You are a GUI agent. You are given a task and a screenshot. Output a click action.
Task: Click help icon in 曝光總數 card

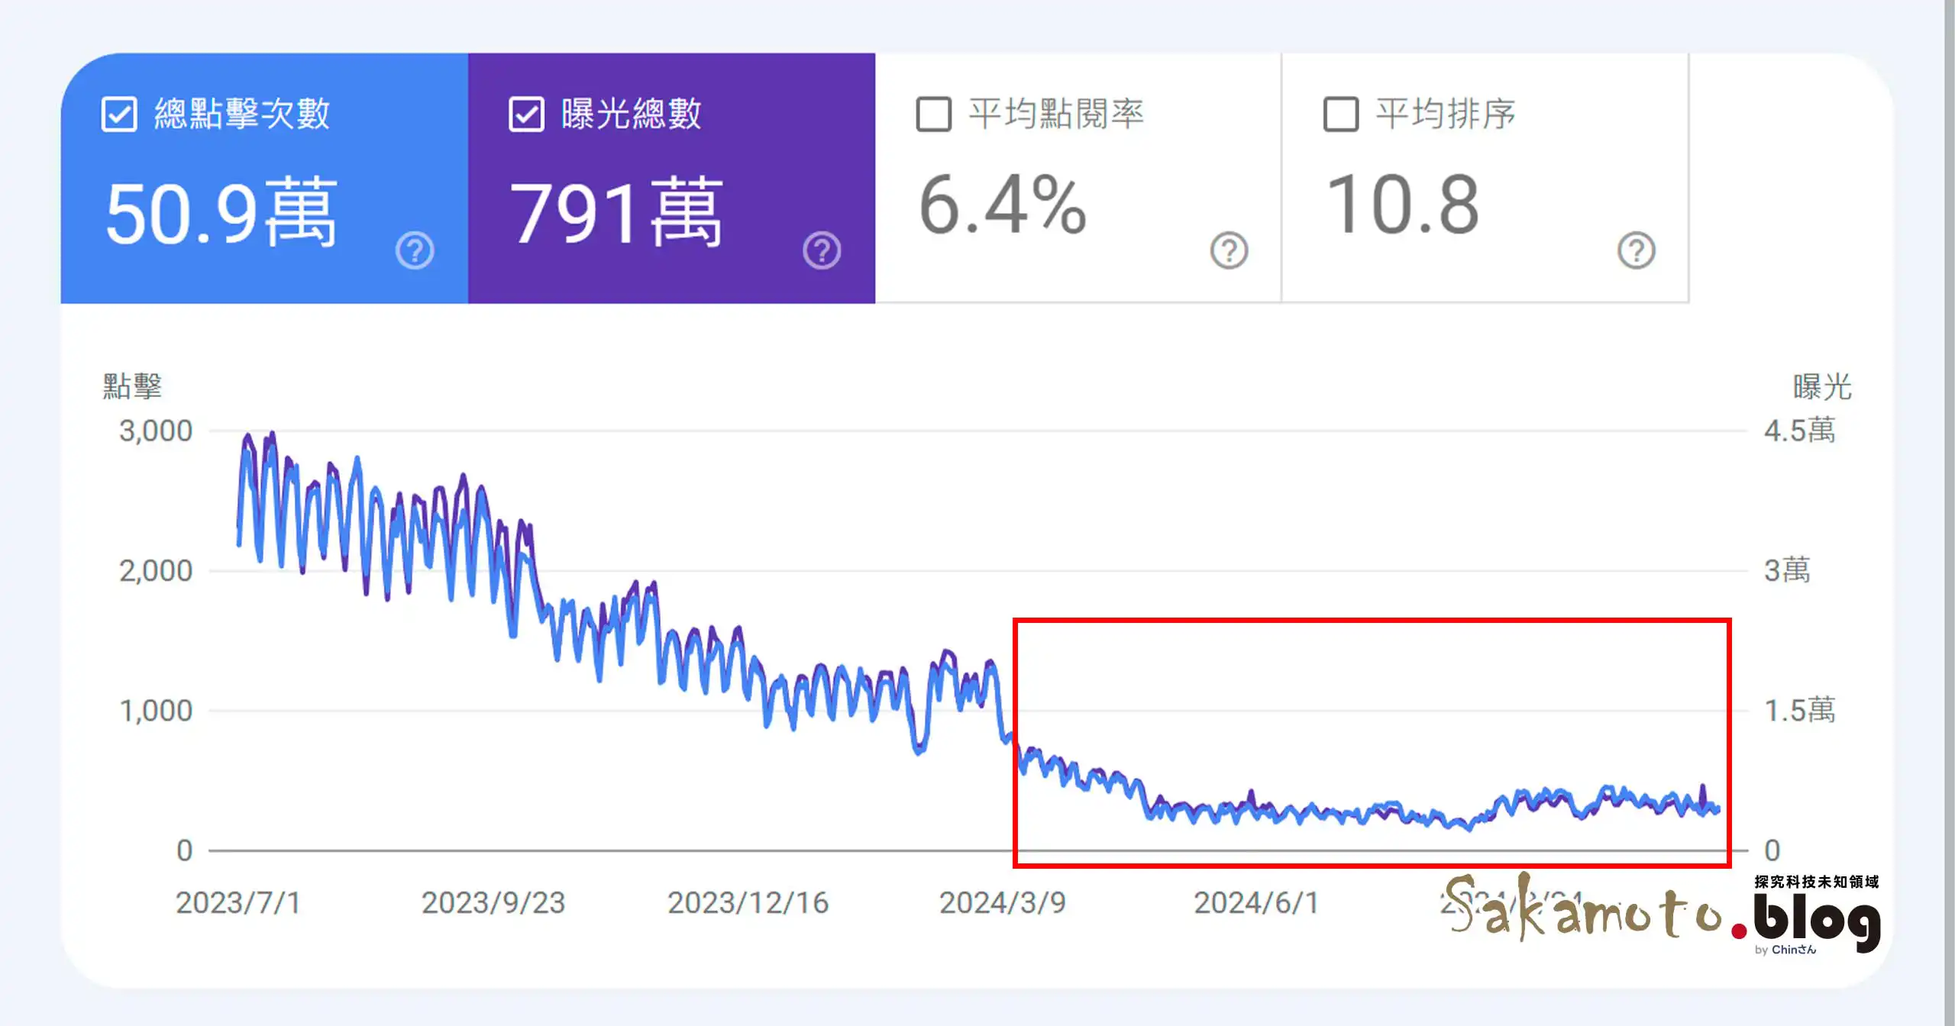coord(822,250)
